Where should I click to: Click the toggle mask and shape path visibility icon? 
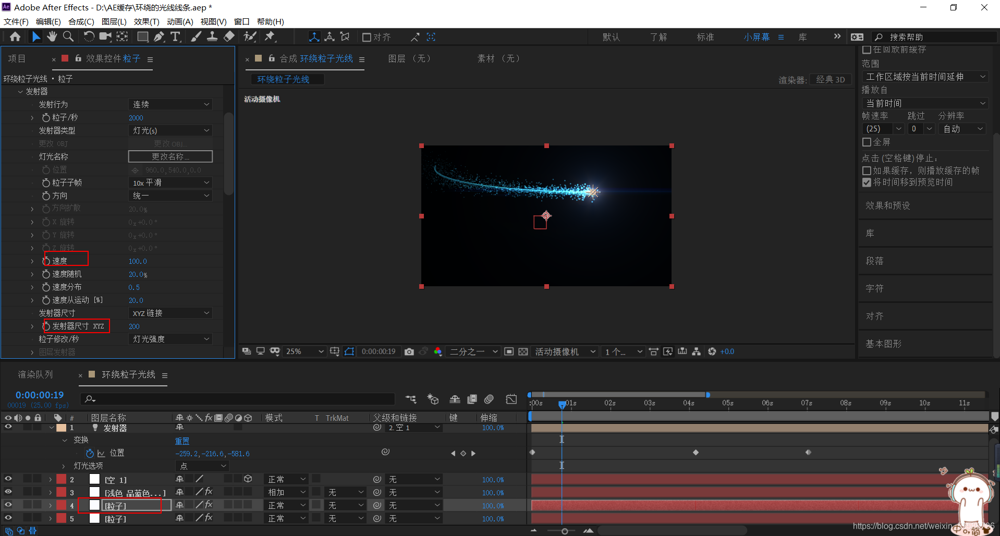click(x=349, y=352)
